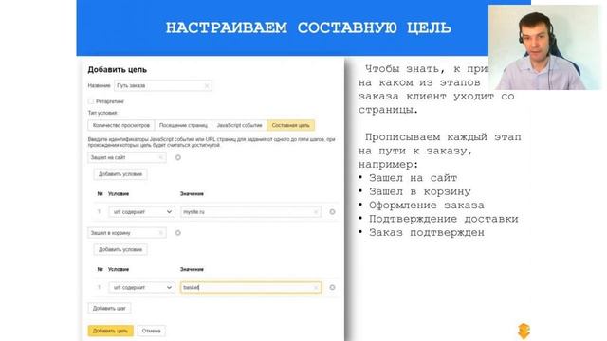This screenshot has width=607, height=341.
Task: Switch to 'Посещение страниц' condition type
Action: click(183, 125)
